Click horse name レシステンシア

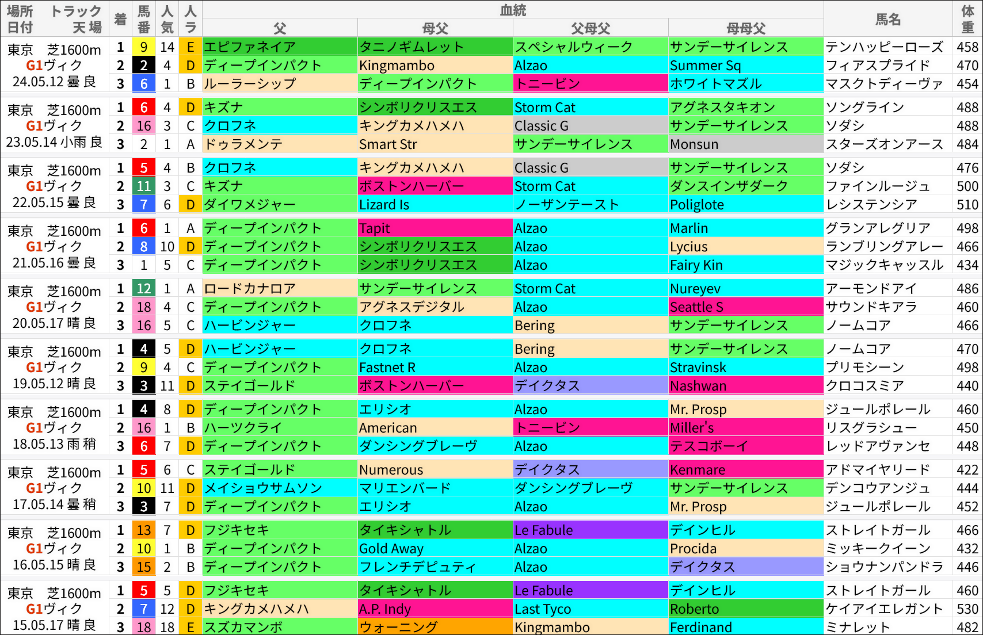(888, 205)
